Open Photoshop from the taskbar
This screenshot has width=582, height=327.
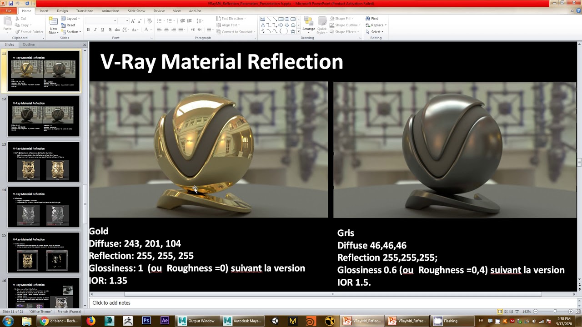pos(146,321)
